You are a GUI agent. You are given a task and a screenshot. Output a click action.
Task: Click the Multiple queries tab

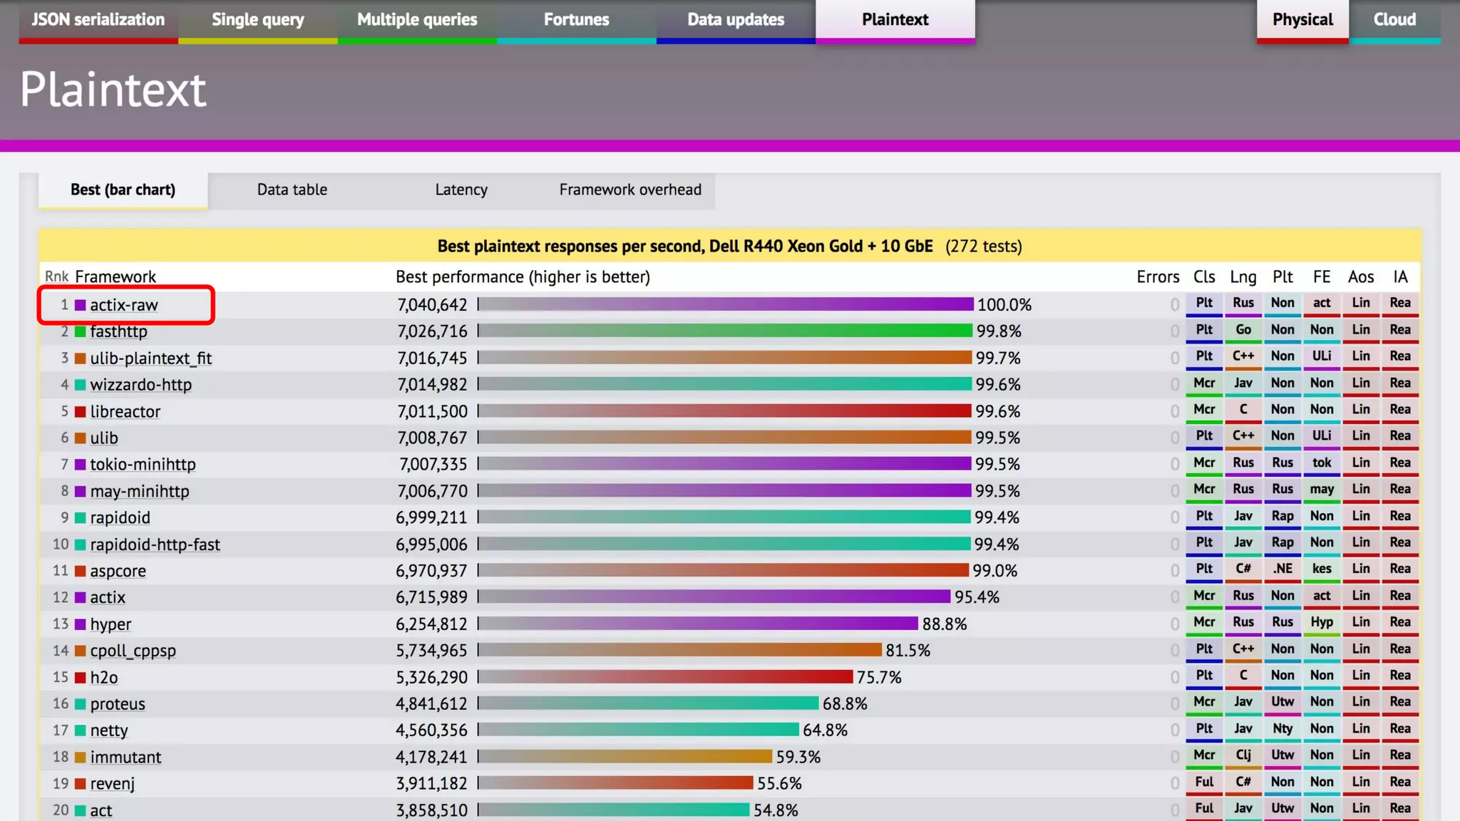point(417,20)
